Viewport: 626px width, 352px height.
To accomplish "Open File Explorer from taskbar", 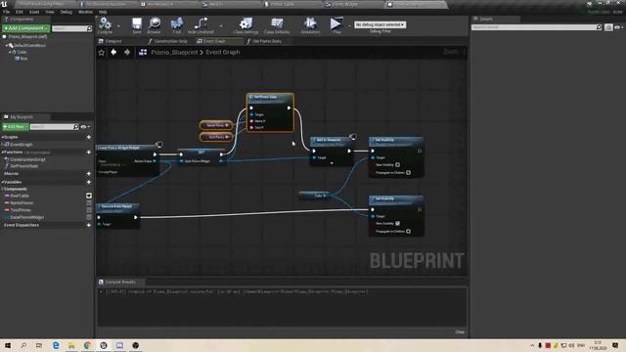I will click(71, 345).
